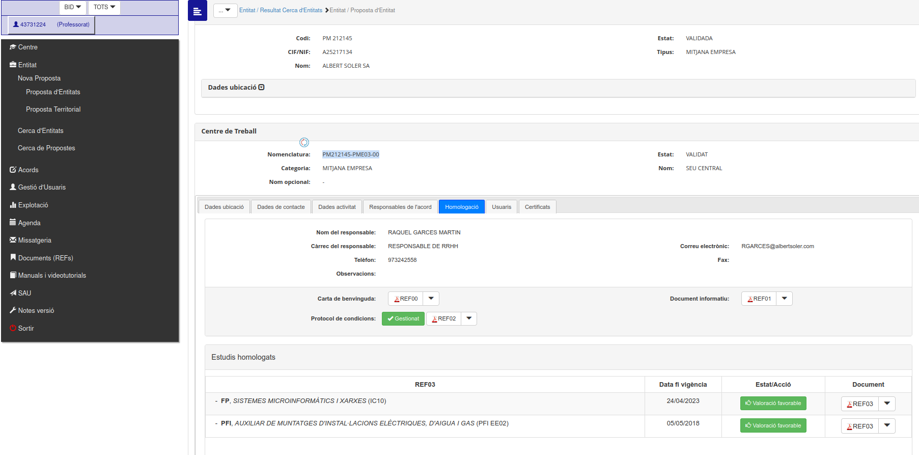
Task: Click the Acords edit icon
Action: click(13, 170)
